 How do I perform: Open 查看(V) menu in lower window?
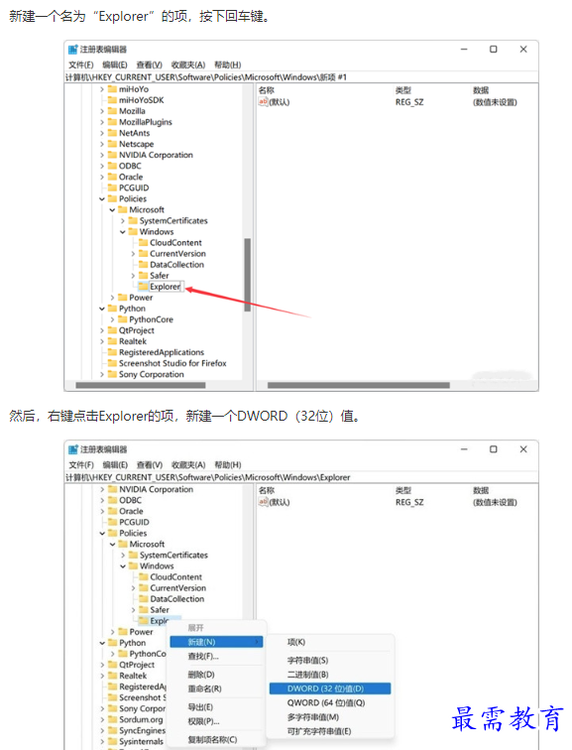click(x=150, y=465)
